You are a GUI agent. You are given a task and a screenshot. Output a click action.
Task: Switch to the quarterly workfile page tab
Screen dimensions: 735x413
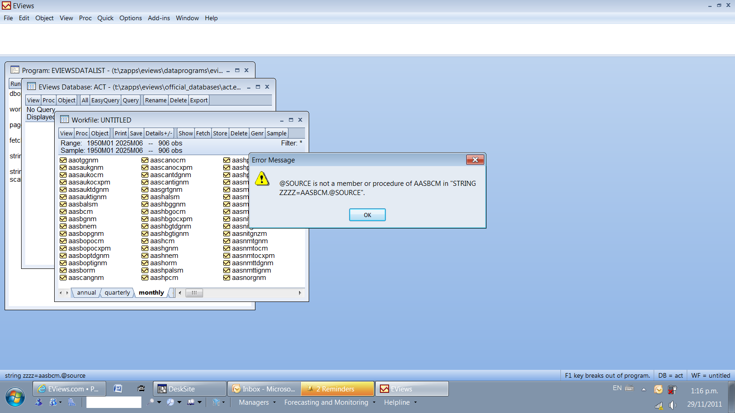coord(117,293)
